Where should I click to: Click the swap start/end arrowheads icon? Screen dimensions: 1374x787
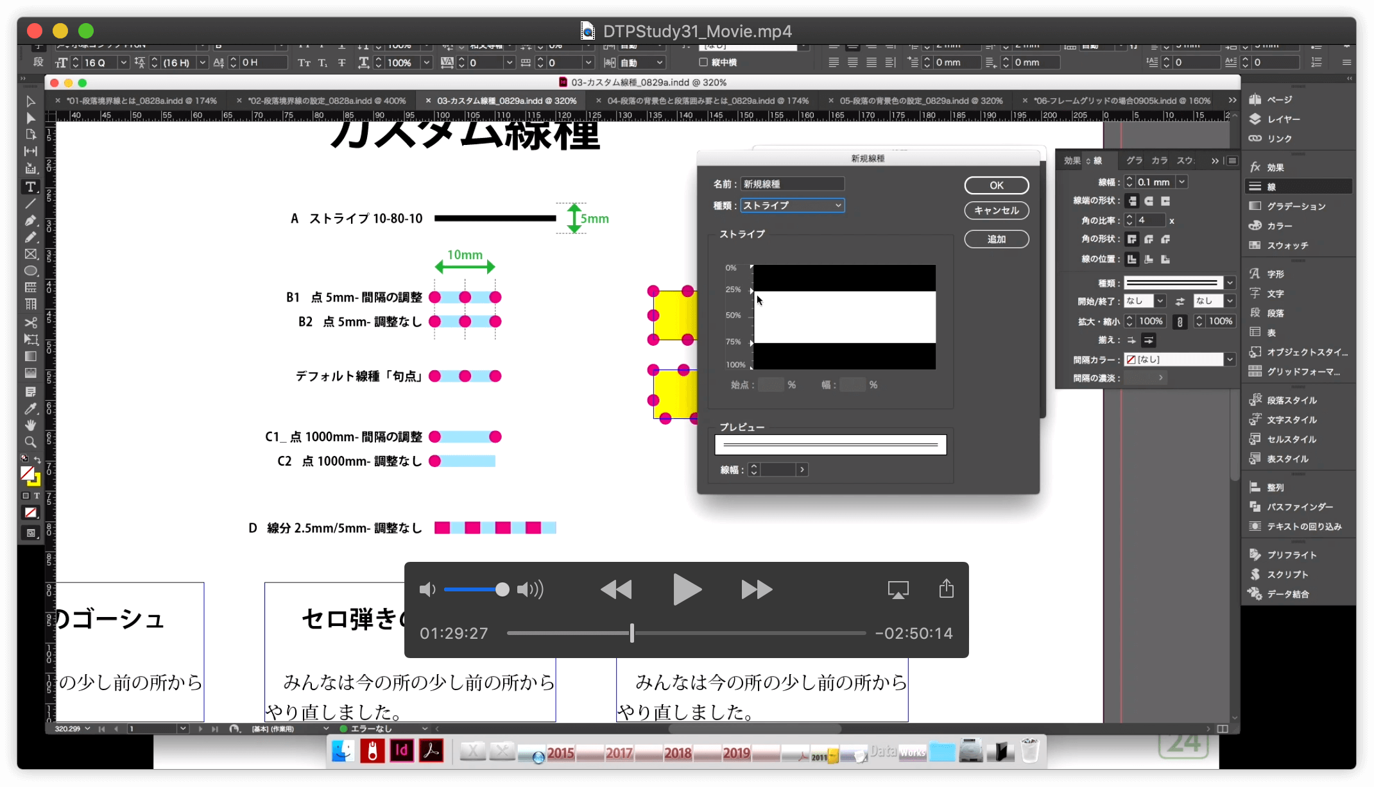(x=1180, y=301)
